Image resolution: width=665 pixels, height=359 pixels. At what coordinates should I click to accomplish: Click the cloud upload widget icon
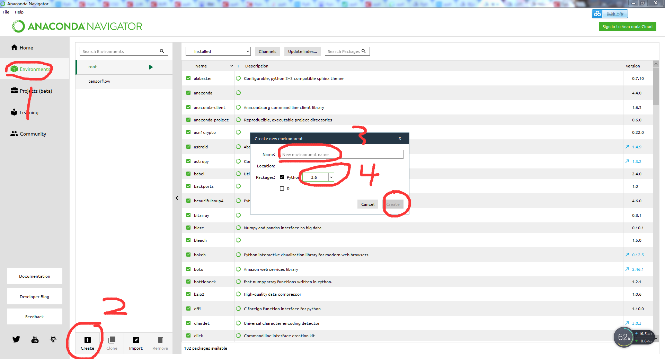(597, 14)
